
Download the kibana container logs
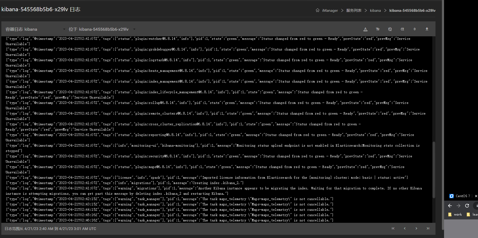coord(427,29)
